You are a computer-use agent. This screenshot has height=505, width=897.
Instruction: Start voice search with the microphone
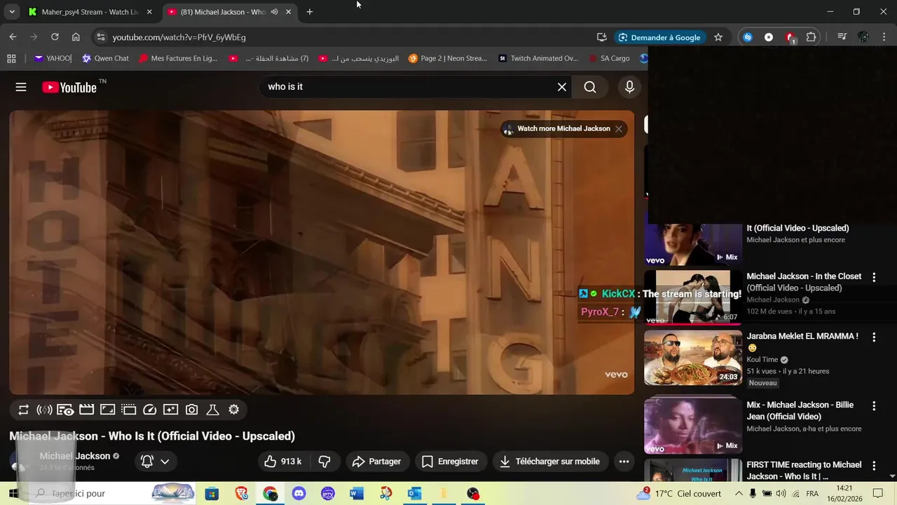(629, 87)
